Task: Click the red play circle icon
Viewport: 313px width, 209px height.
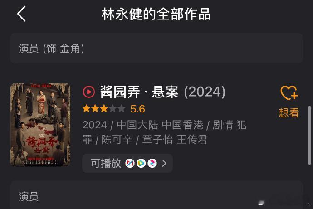Action: click(88, 92)
